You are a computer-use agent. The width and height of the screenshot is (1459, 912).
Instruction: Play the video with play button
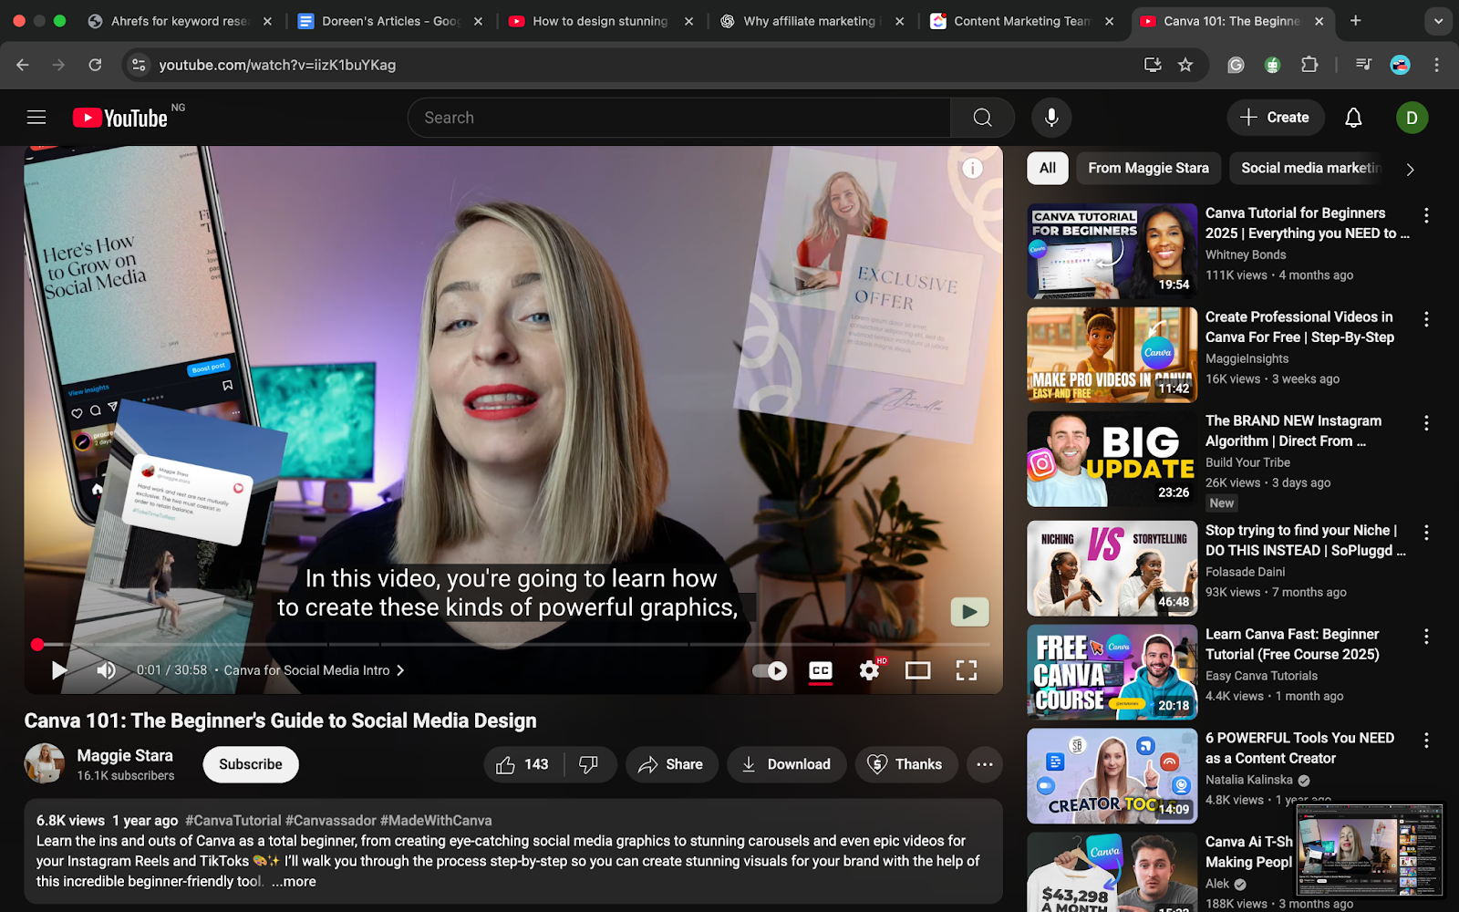(59, 670)
